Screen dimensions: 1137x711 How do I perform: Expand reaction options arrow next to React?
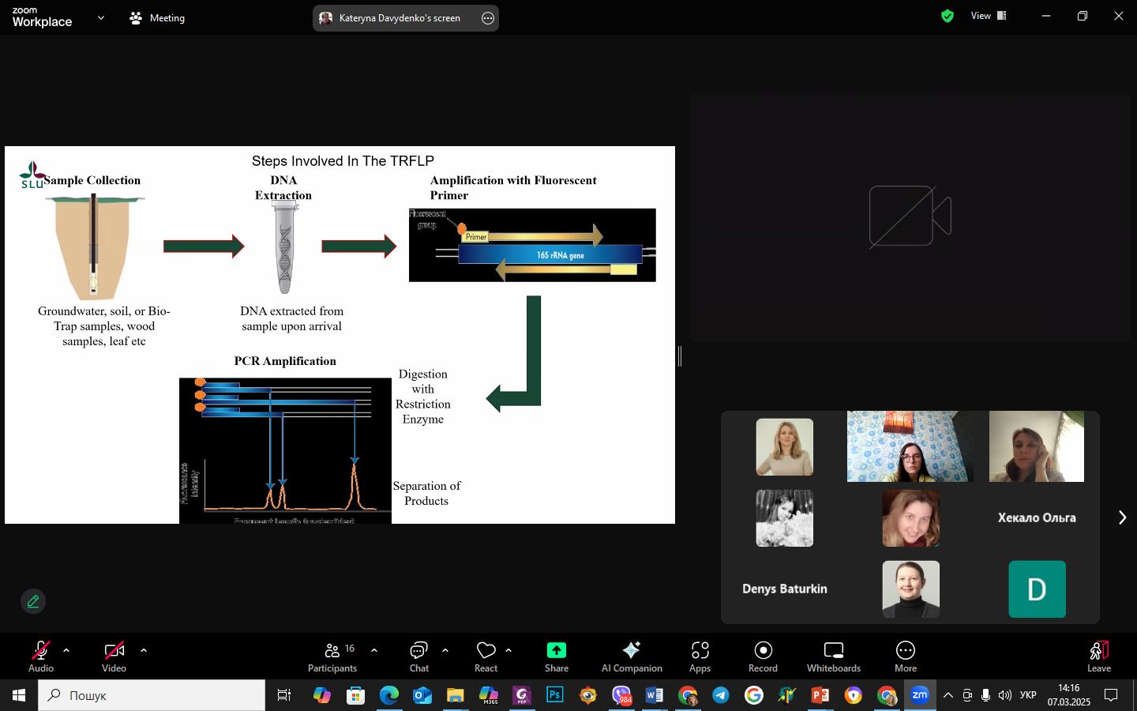coord(508,651)
